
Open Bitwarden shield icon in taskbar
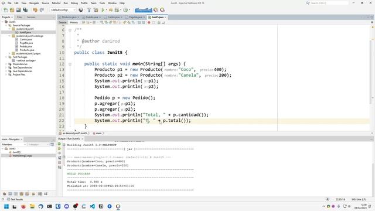pyautogui.click(x=58, y=206)
